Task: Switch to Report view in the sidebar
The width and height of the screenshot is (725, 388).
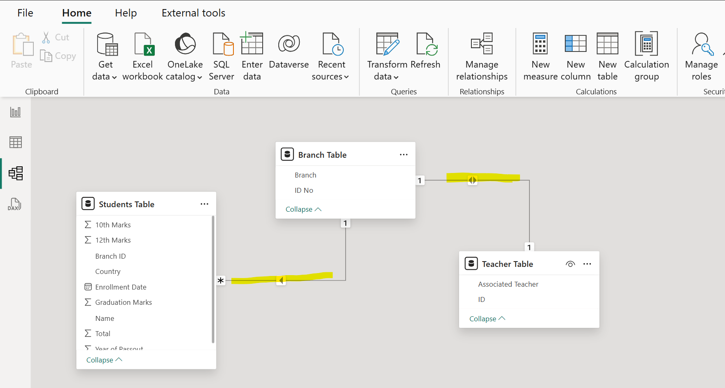Action: tap(15, 112)
